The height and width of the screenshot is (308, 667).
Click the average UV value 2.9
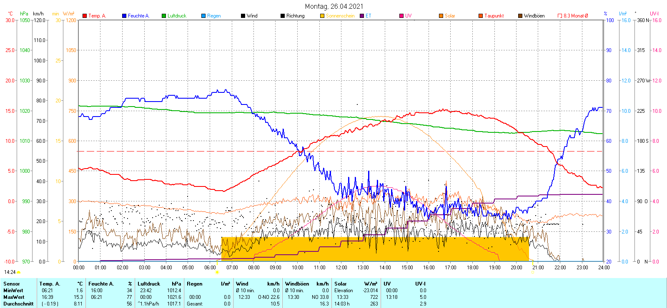coord(423,304)
